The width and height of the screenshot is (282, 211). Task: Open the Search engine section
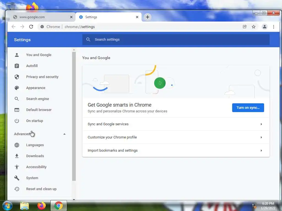37,99
